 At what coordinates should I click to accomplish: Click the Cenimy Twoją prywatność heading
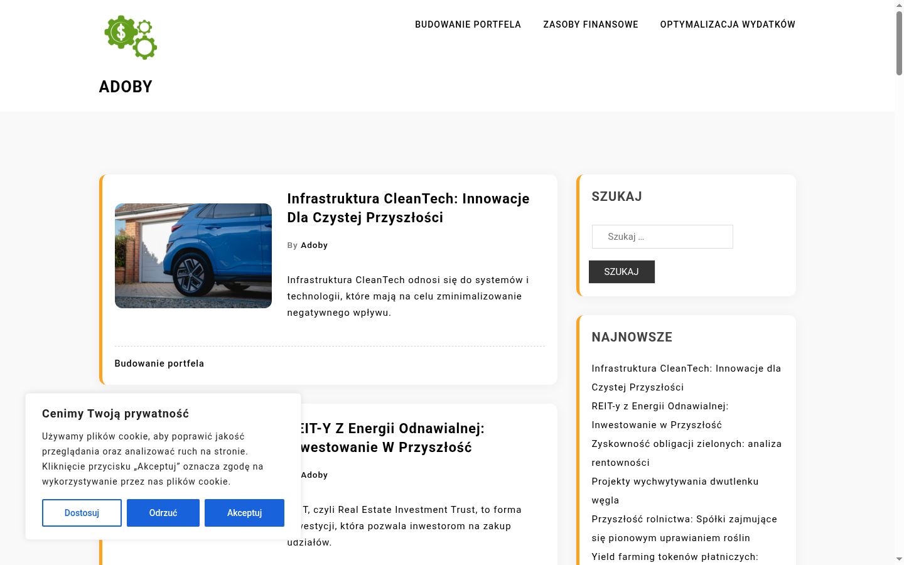(x=116, y=414)
